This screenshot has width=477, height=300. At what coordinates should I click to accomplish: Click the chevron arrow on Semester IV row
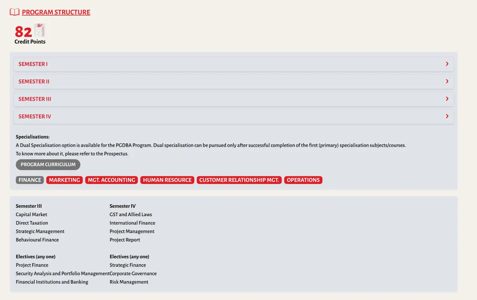pyautogui.click(x=447, y=116)
